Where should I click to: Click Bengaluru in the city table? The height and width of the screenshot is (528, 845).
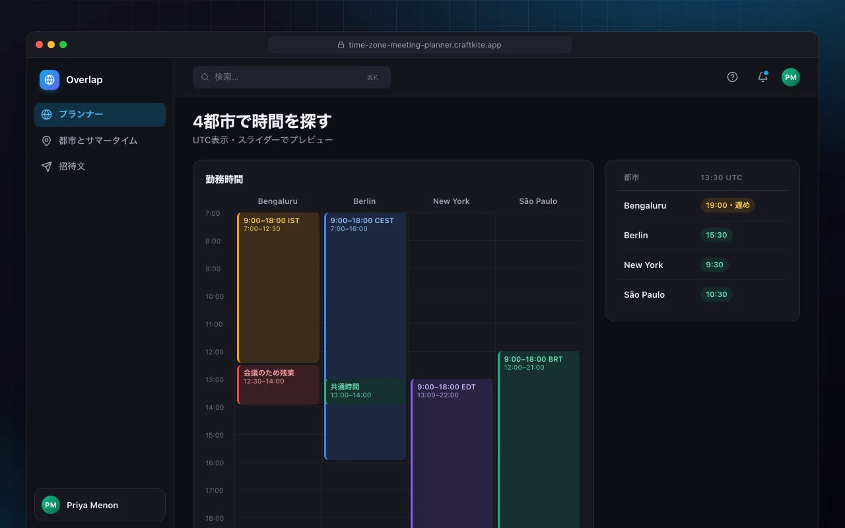[645, 205]
